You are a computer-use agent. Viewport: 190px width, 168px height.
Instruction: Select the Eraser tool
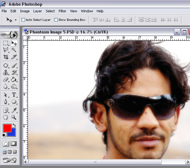[x=6, y=80]
